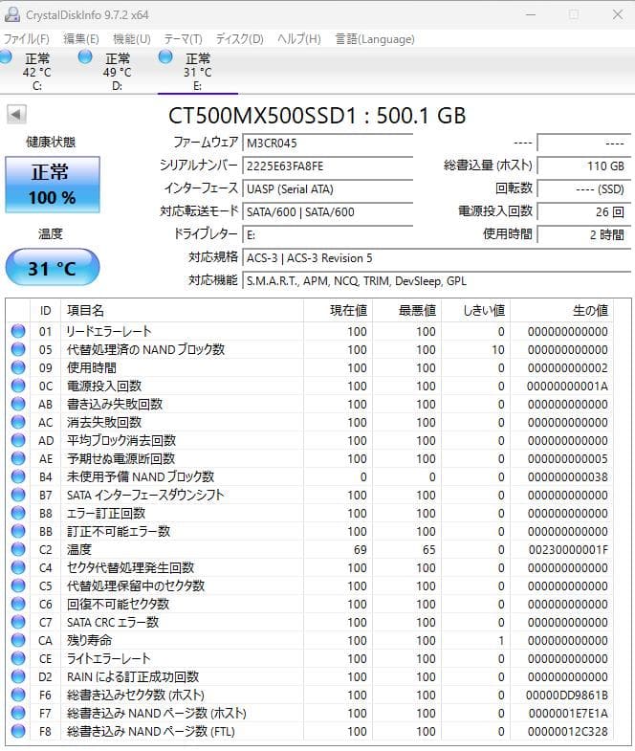Click the rotation rate value ---- (SSD)
The image size is (635, 751).
[583, 188]
